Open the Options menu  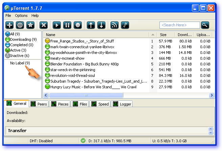point(21,16)
